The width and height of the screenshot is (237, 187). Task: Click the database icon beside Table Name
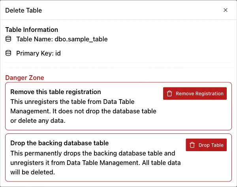8,39
